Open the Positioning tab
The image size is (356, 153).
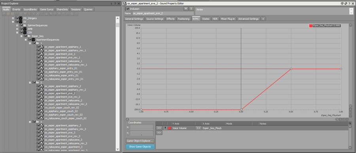click(x=184, y=19)
